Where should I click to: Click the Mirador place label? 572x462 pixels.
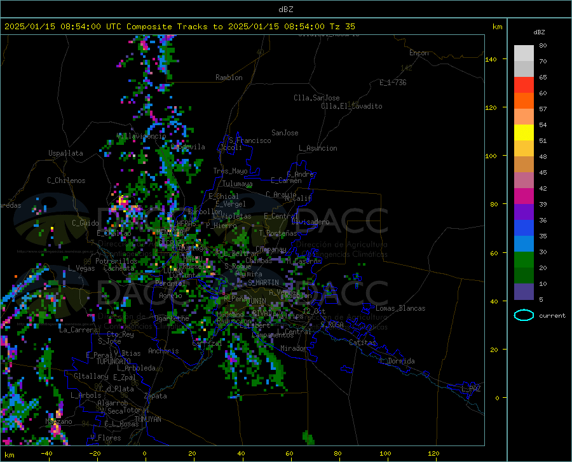(293, 348)
